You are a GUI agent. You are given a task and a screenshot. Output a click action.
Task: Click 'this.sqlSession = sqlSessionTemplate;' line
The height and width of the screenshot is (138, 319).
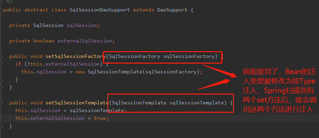click(71, 110)
